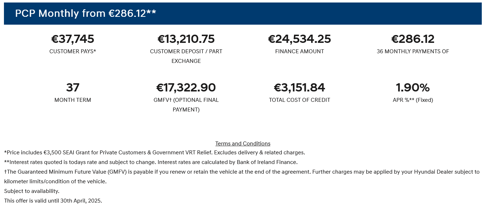Select the MONTH TERM label
485x204 pixels.
click(73, 100)
